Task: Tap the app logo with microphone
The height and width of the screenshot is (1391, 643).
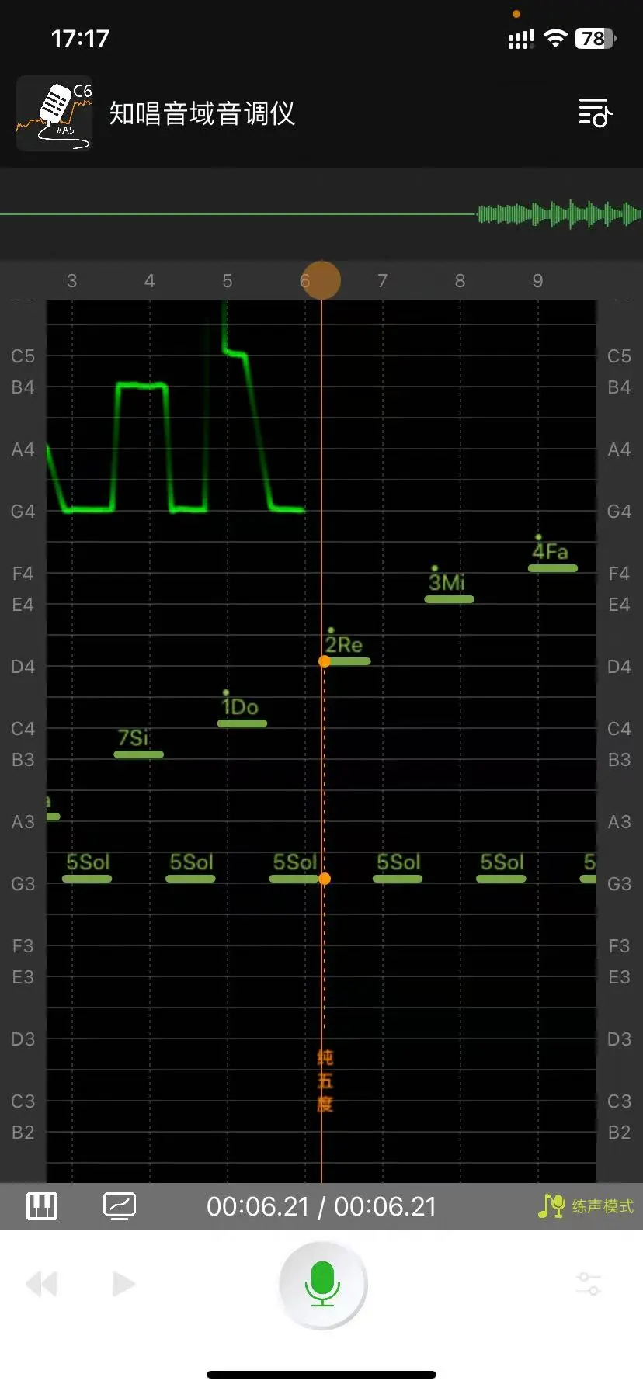Action: (54, 113)
